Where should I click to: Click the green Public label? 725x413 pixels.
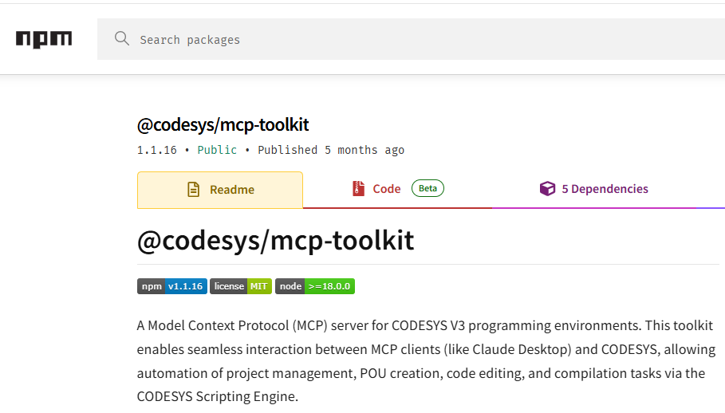[x=217, y=150]
